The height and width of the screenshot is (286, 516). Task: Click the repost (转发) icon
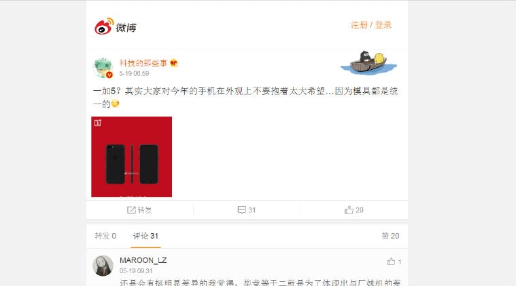(131, 210)
